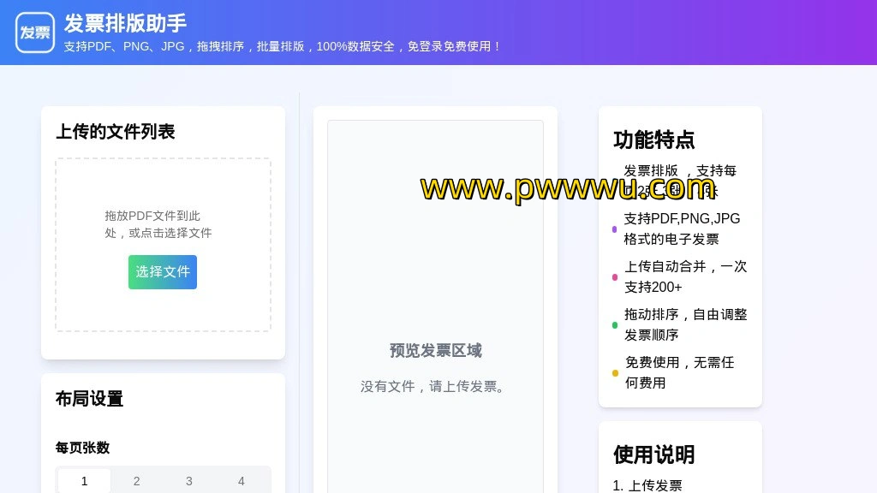Click the 拖放PDF文件到此处 hint text
This screenshot has width=877, height=493.
[158, 224]
